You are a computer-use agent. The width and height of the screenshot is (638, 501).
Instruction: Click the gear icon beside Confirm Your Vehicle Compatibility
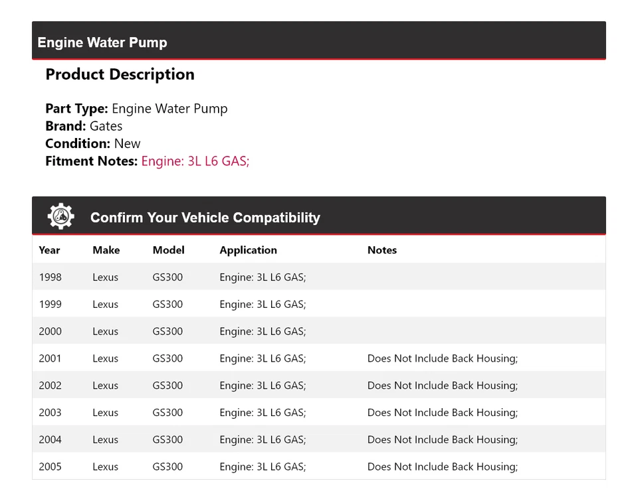(x=60, y=216)
